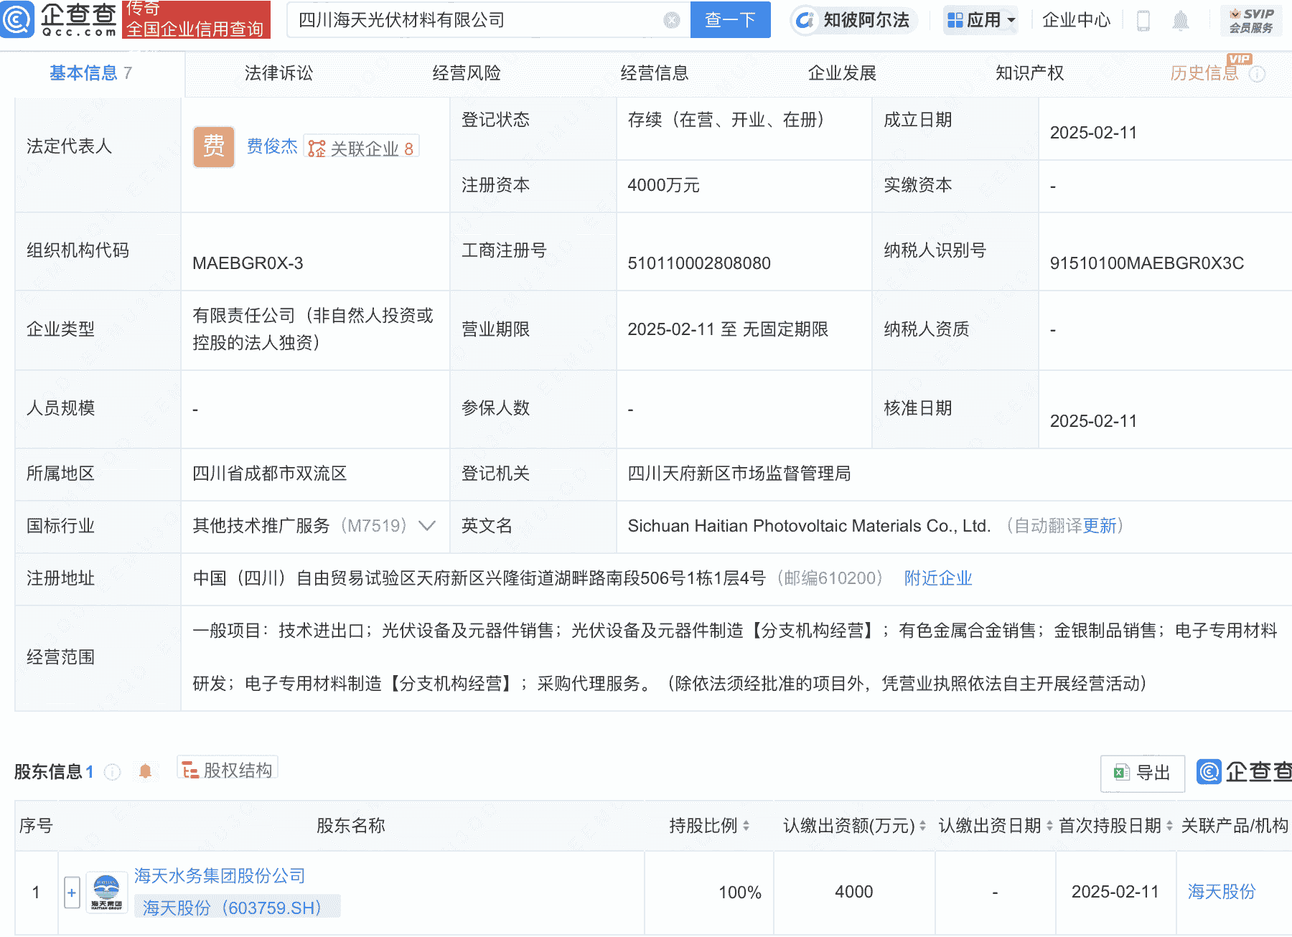Click the notification bell in the top bar
The image size is (1292, 937).
[x=1182, y=20]
